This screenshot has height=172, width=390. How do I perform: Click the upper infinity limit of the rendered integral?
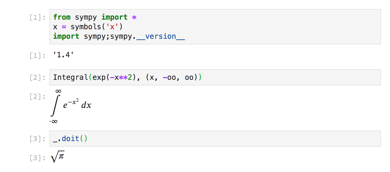pyautogui.click(x=58, y=91)
